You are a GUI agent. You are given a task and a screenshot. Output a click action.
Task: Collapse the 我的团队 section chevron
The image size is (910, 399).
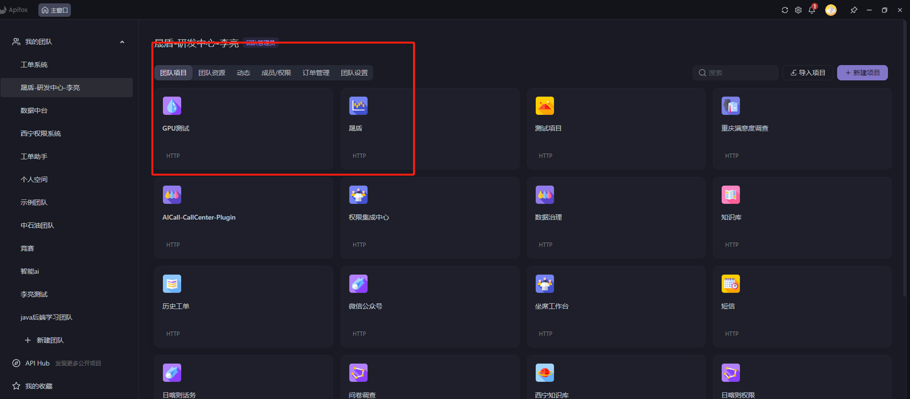(122, 42)
